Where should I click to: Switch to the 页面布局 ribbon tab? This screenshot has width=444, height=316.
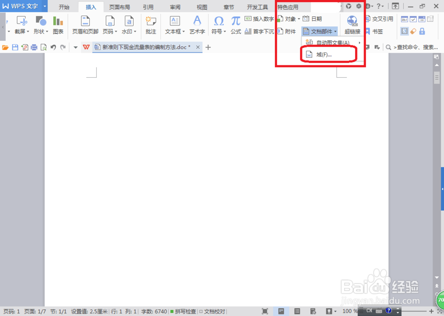click(119, 7)
